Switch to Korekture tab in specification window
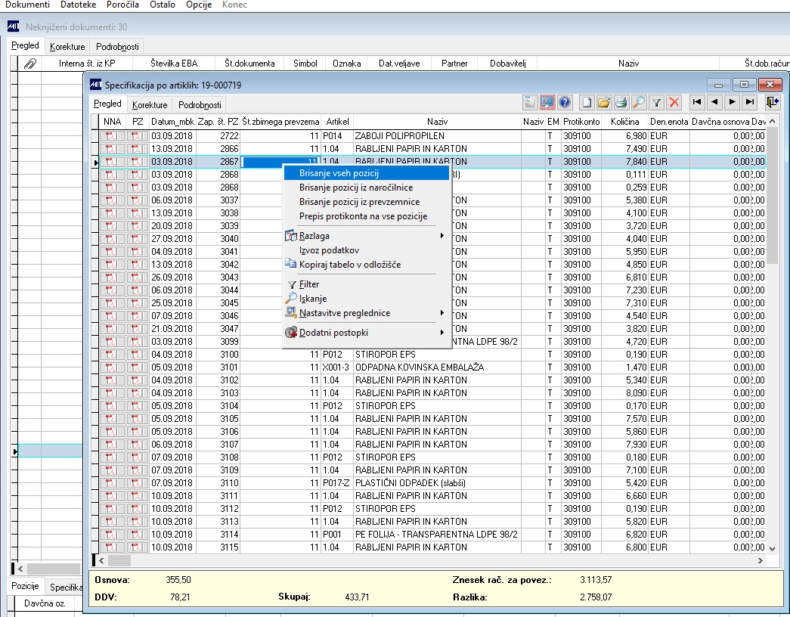 150,105
